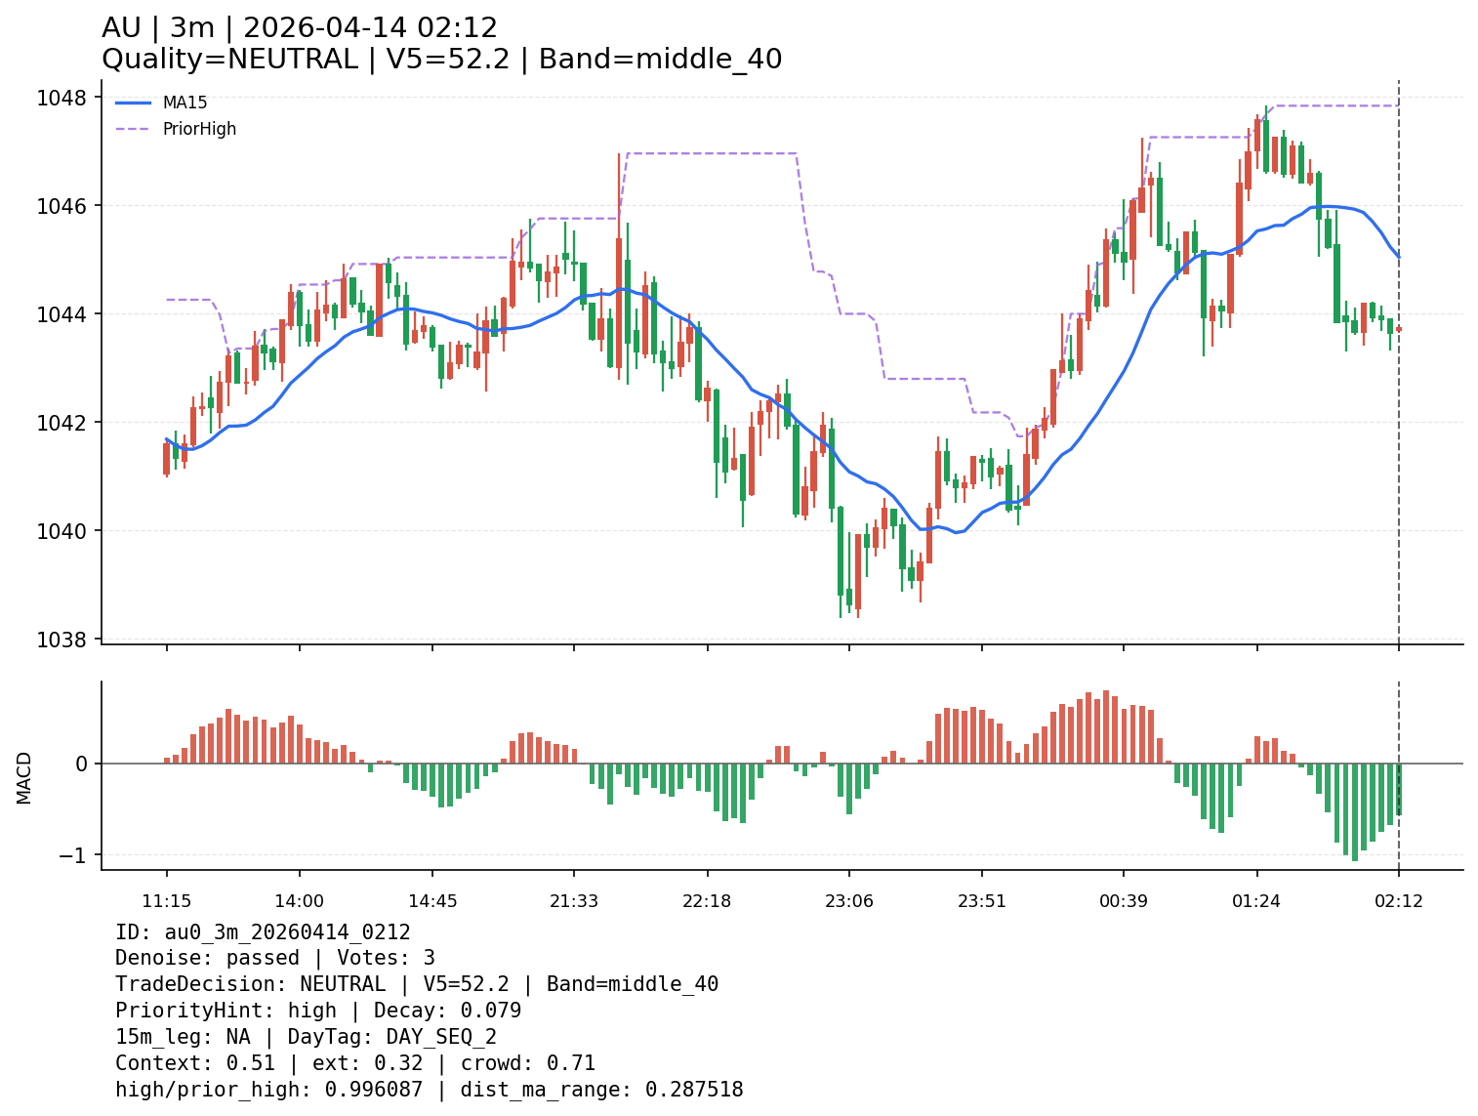Click the high/prior_high ratio line
The height and width of the screenshot is (1116, 1478).
tap(429, 1090)
